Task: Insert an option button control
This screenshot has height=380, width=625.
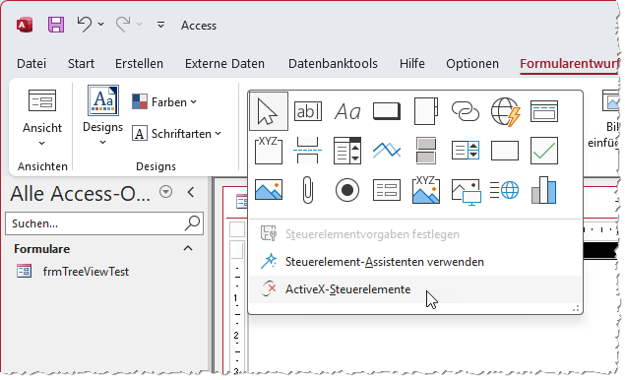Action: pos(347,190)
